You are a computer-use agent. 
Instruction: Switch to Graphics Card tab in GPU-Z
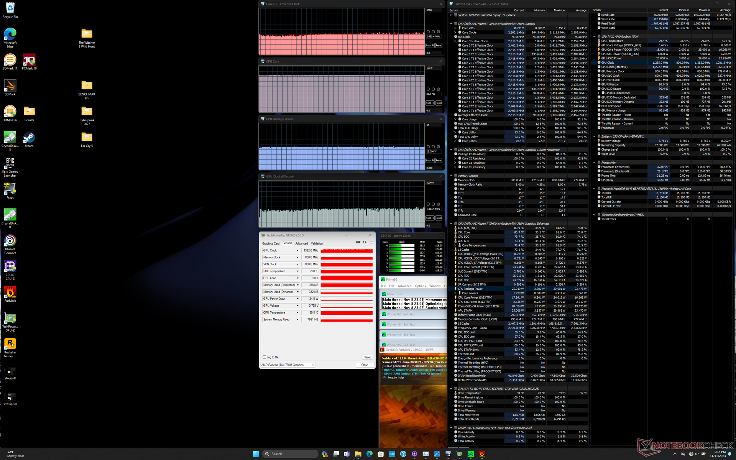tap(271, 243)
